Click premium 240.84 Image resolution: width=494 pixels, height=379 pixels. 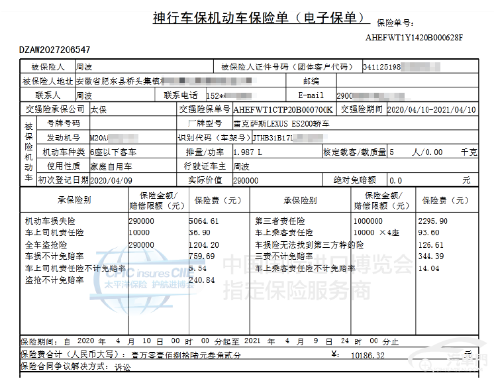tap(201, 280)
